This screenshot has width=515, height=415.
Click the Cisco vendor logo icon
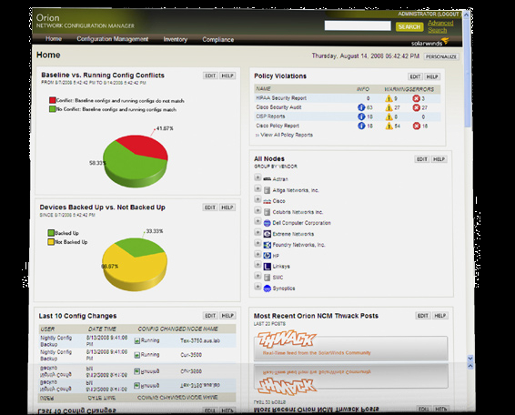tap(267, 201)
